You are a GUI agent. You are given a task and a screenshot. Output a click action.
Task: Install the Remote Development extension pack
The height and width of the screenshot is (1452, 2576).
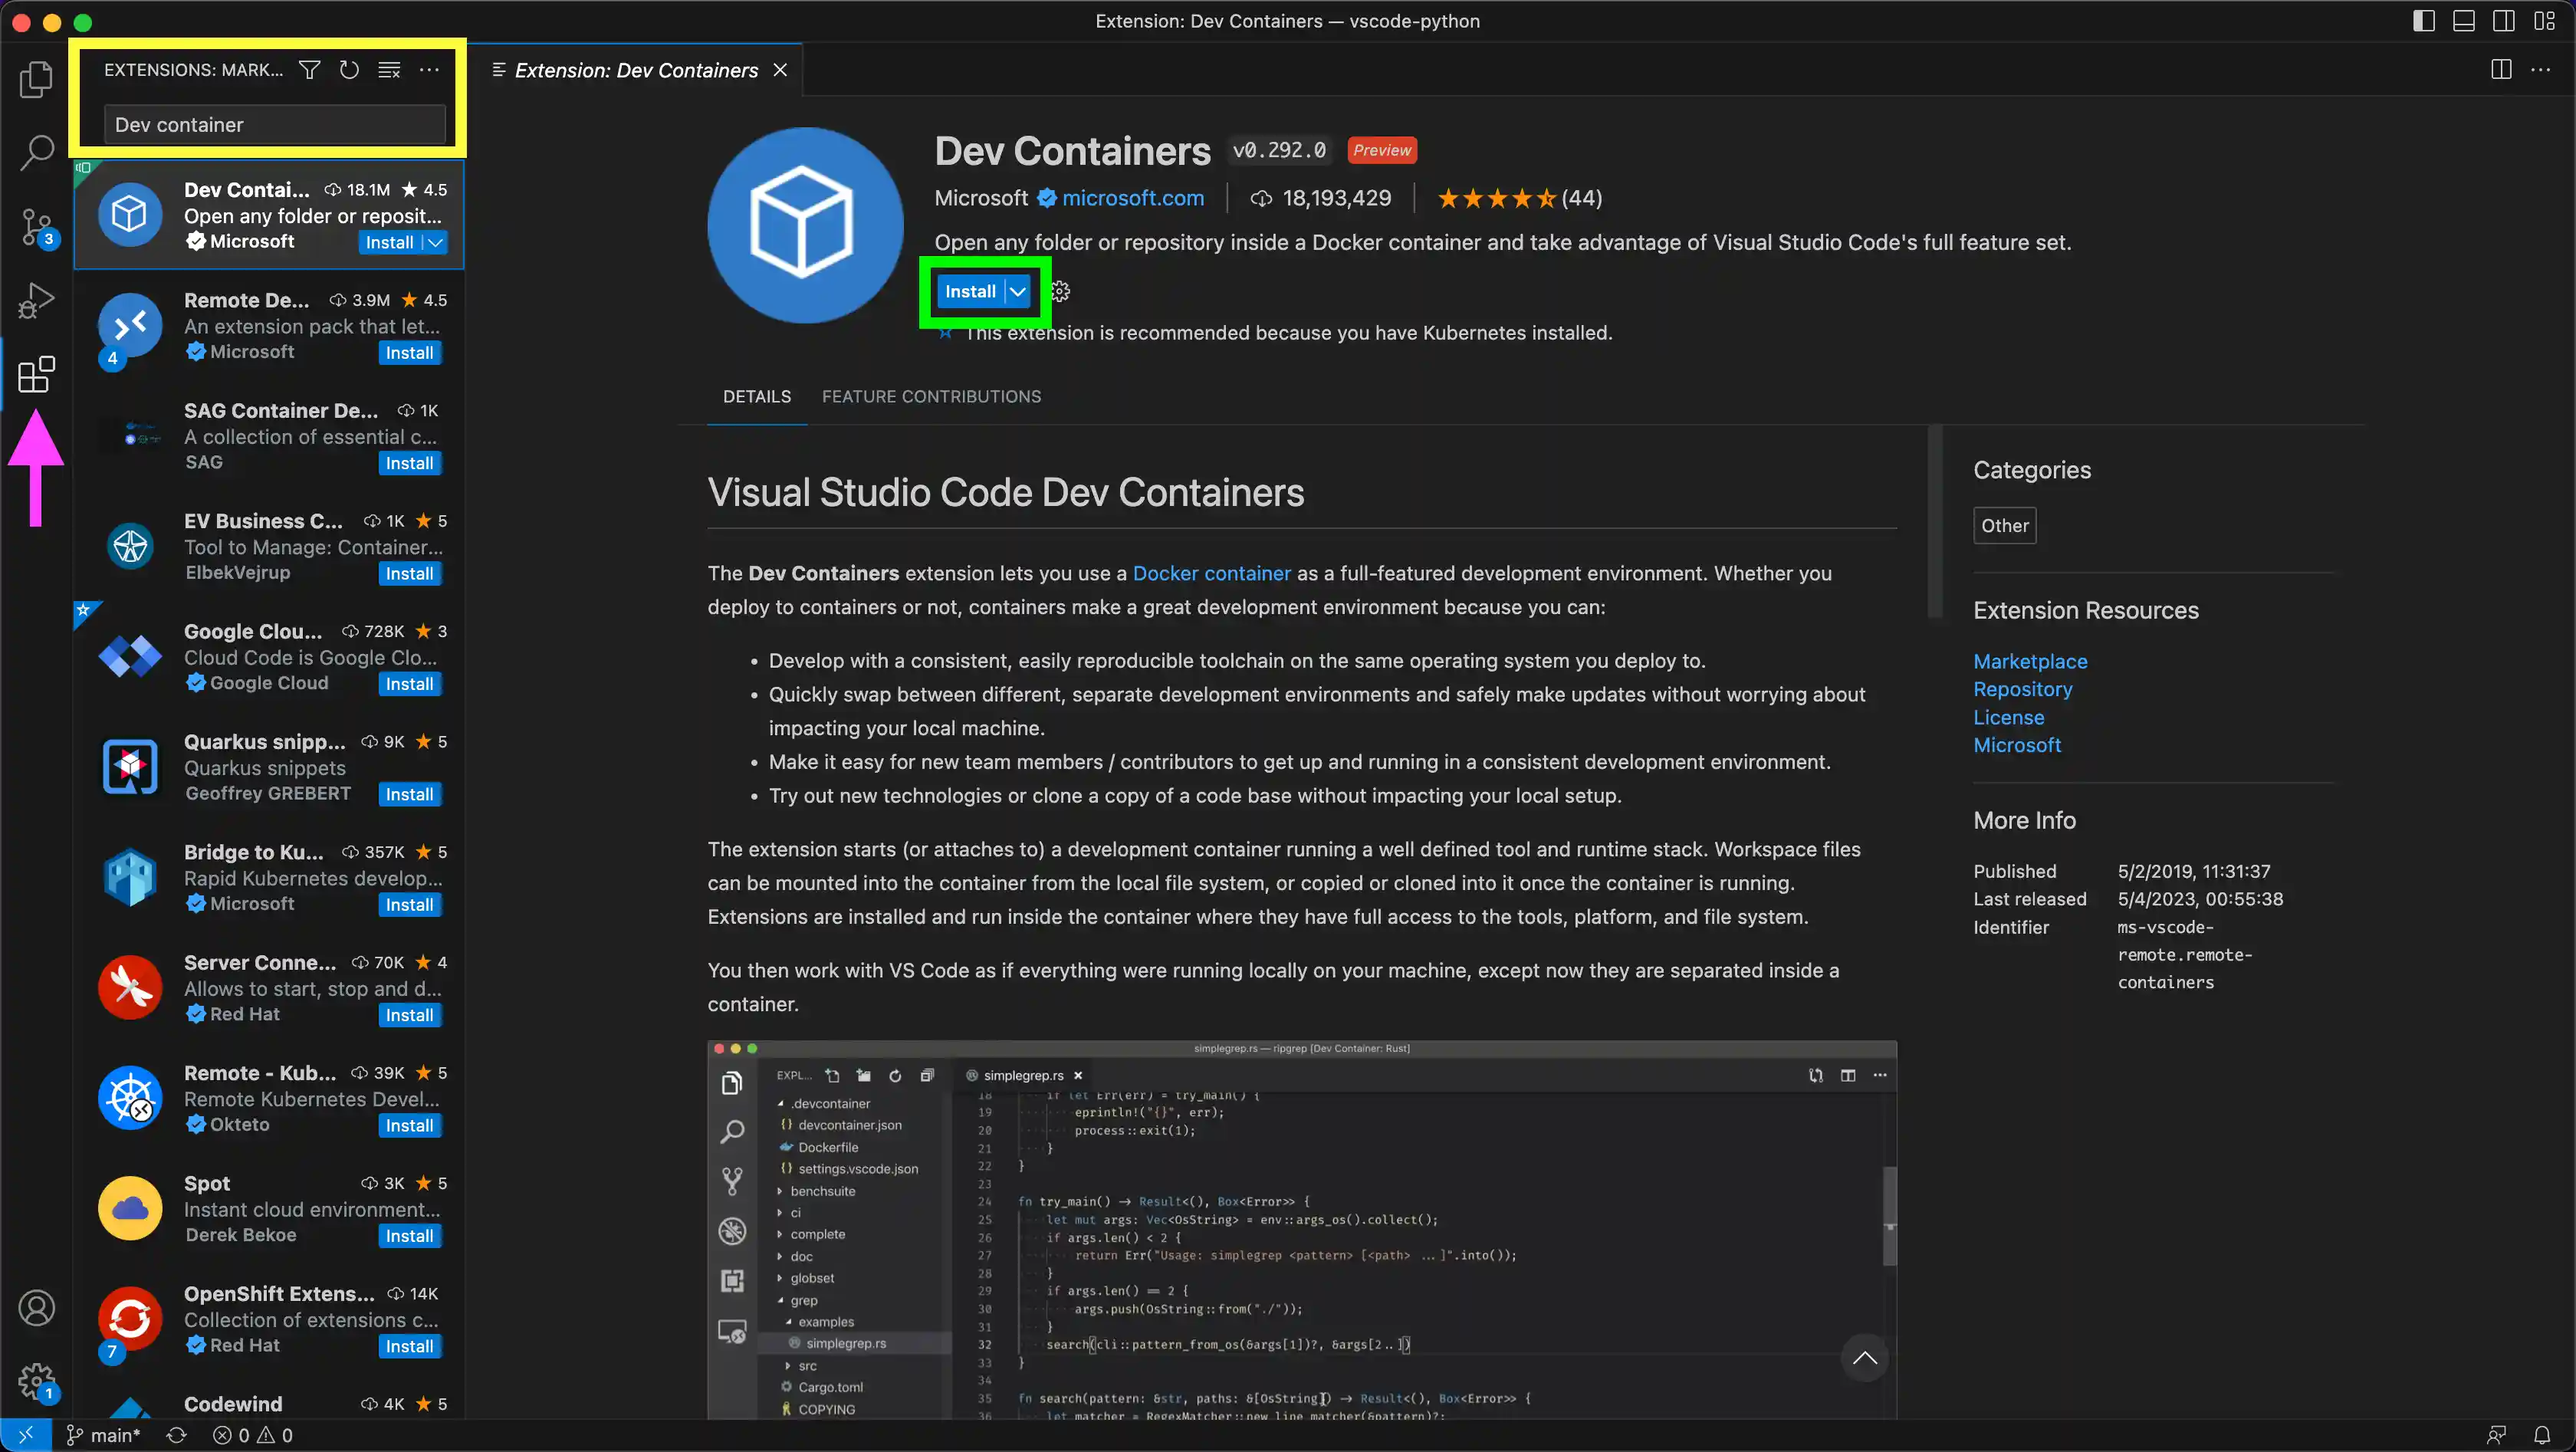(409, 353)
